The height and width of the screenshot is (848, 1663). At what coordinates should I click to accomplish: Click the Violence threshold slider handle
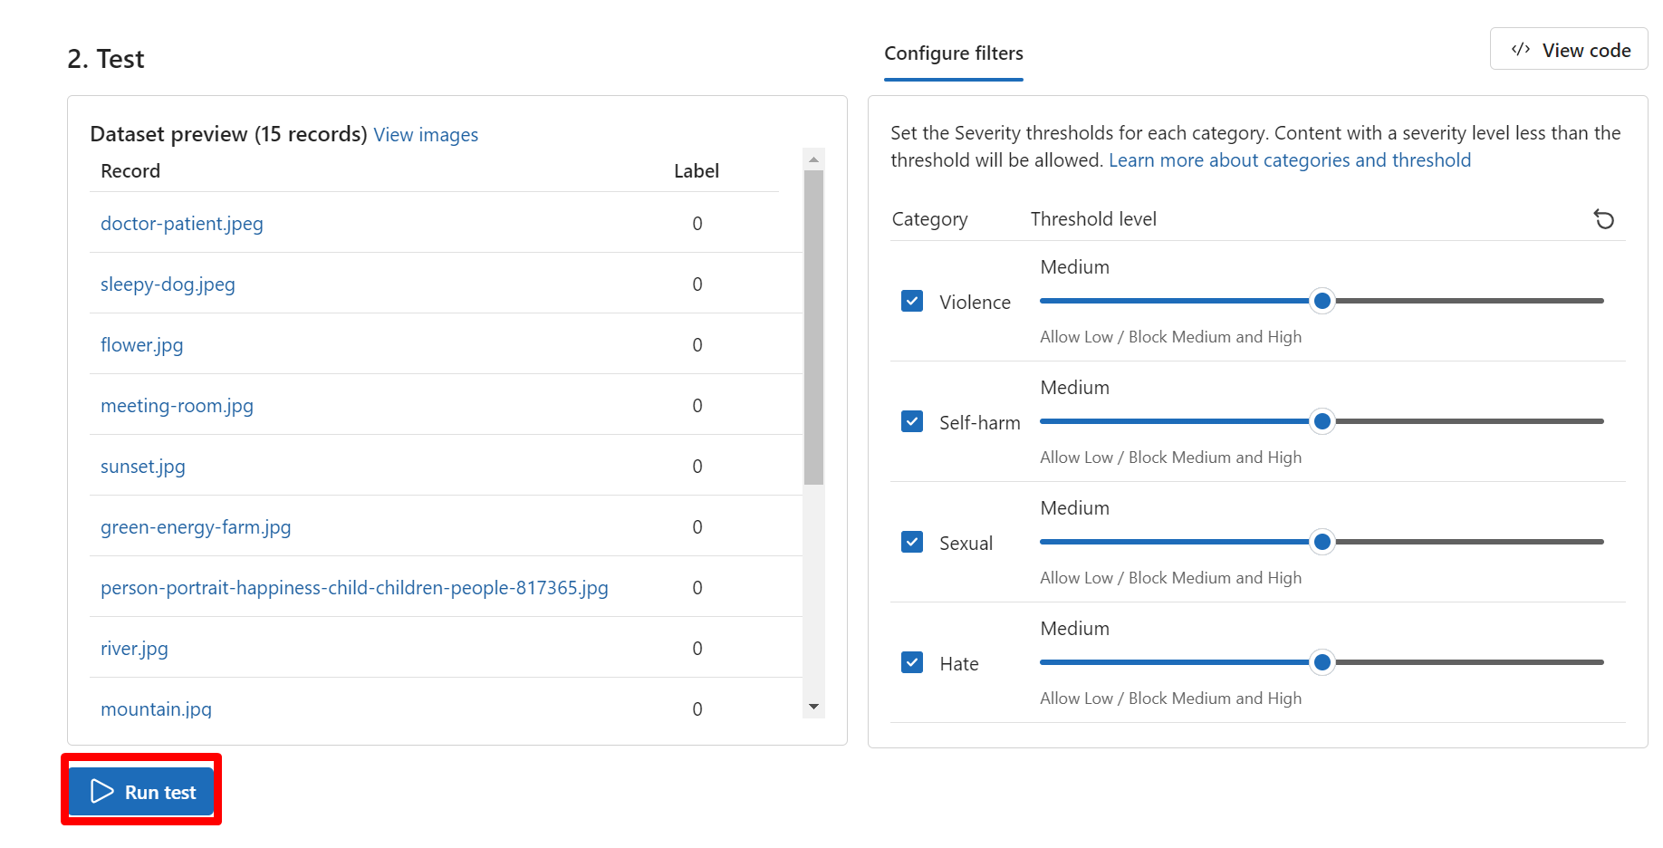pos(1322,301)
